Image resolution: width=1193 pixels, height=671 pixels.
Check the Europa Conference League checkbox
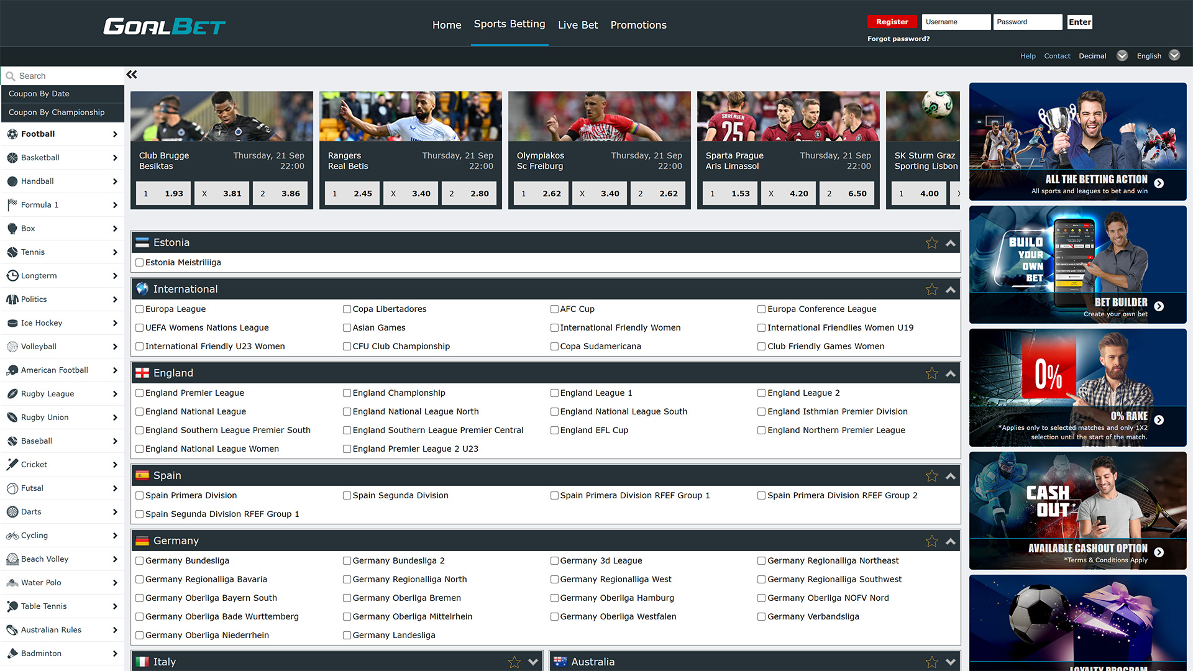[x=761, y=309]
